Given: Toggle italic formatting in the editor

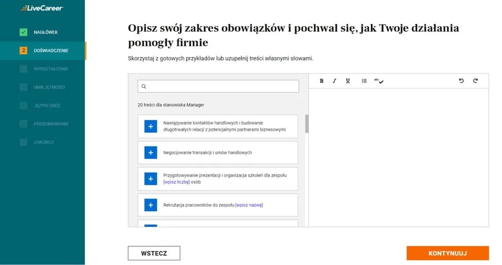Looking at the screenshot, I should 334,81.
